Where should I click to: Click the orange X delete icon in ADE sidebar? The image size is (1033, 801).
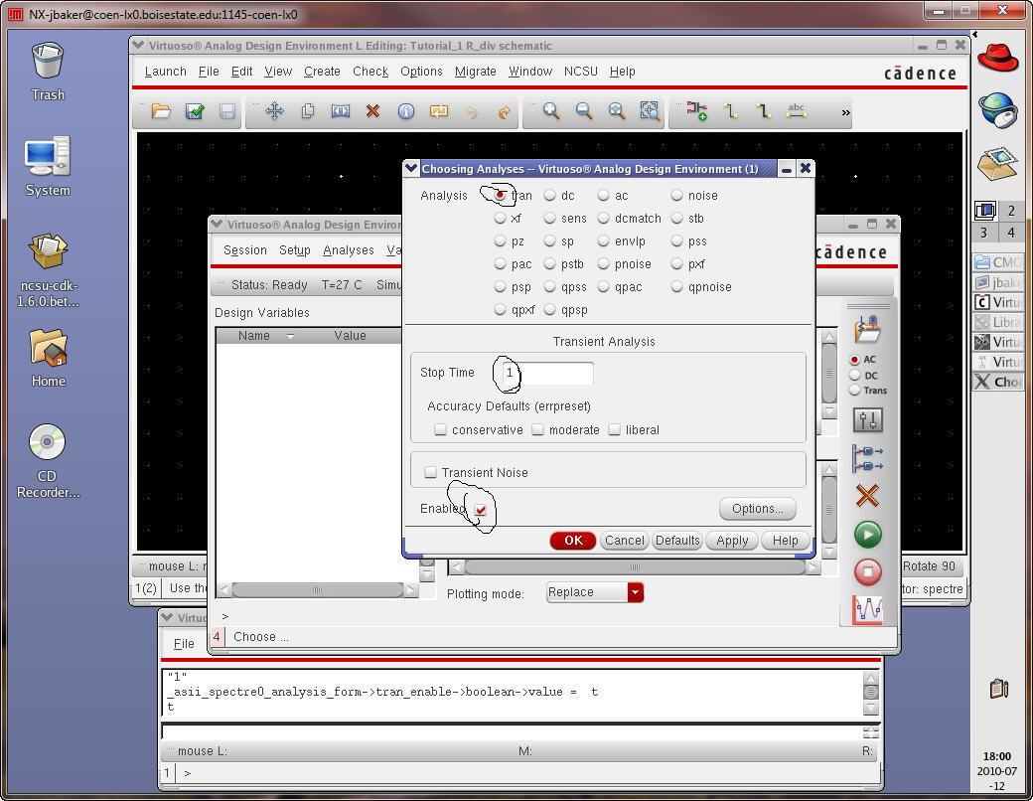pos(867,495)
